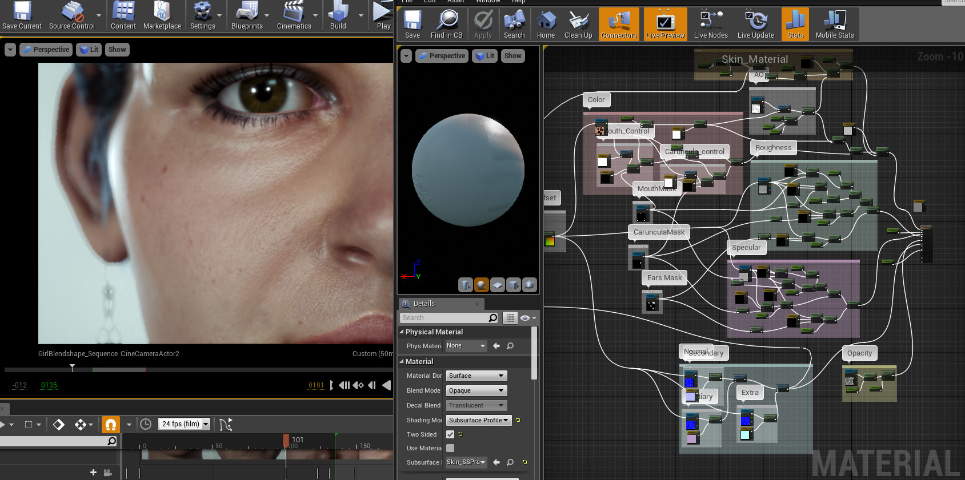Open Perspective menu in main viewport
The image size is (965, 480).
(46, 50)
